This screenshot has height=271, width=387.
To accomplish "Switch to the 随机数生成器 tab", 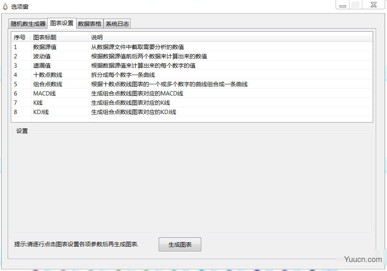I will click(27, 23).
